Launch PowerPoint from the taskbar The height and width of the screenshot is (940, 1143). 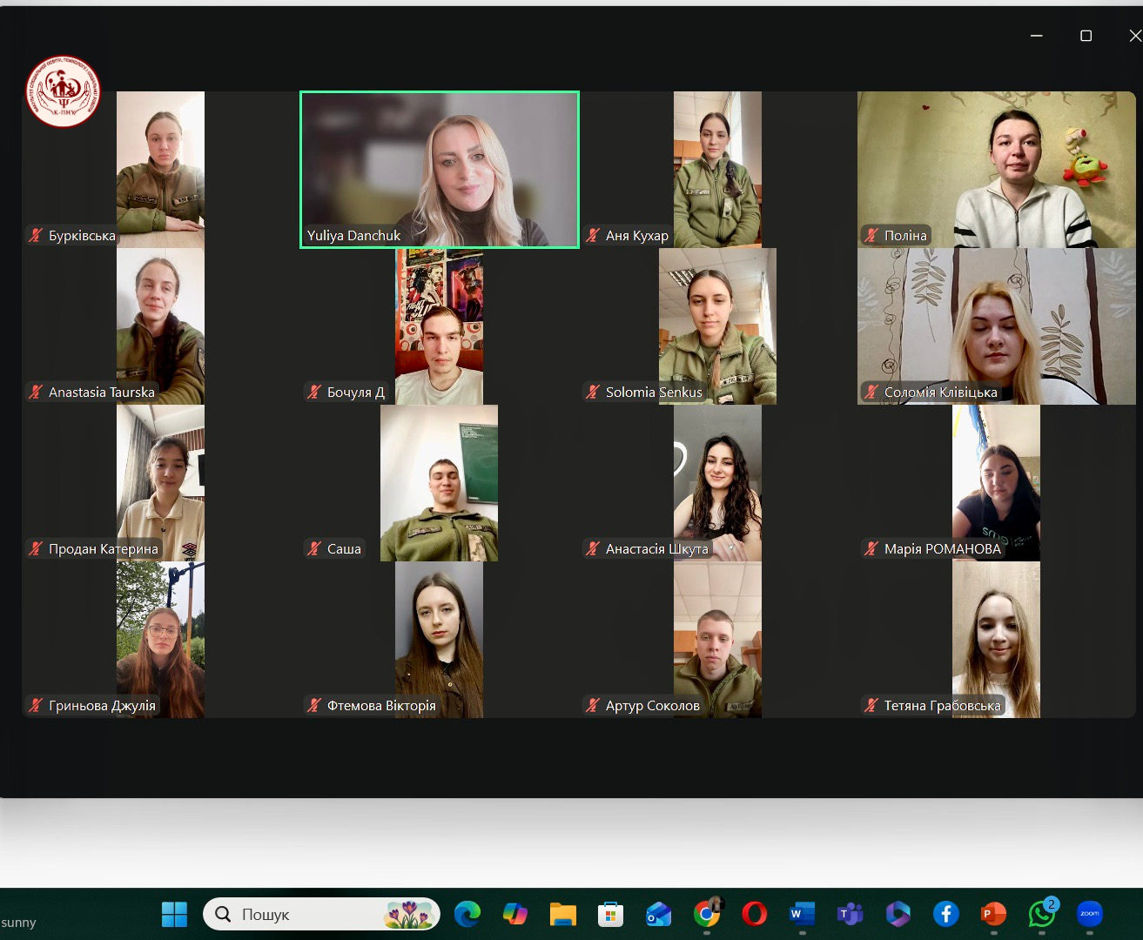click(x=993, y=914)
